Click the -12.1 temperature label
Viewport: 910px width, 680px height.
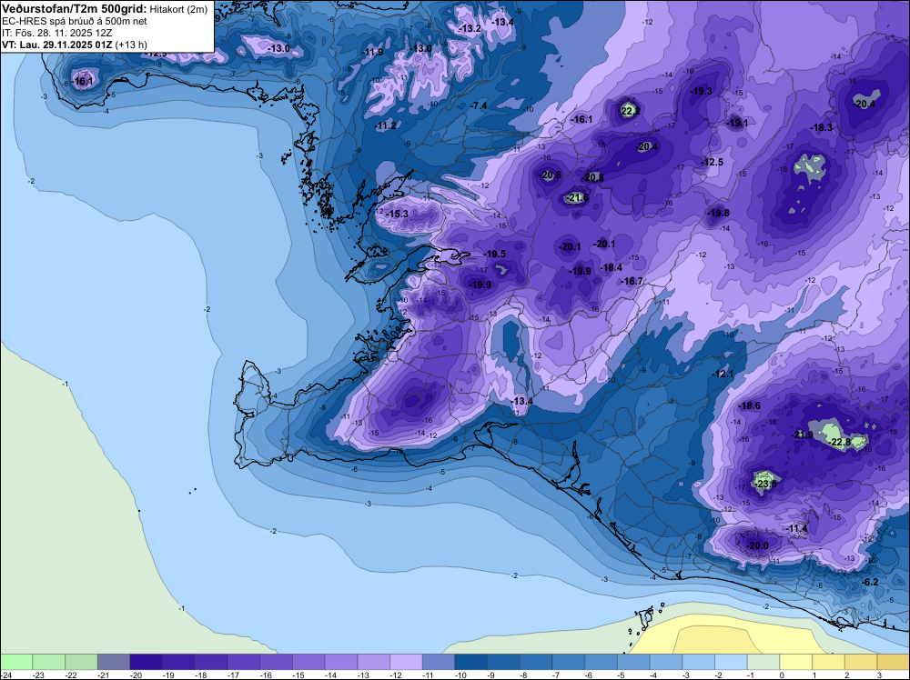coord(723,375)
